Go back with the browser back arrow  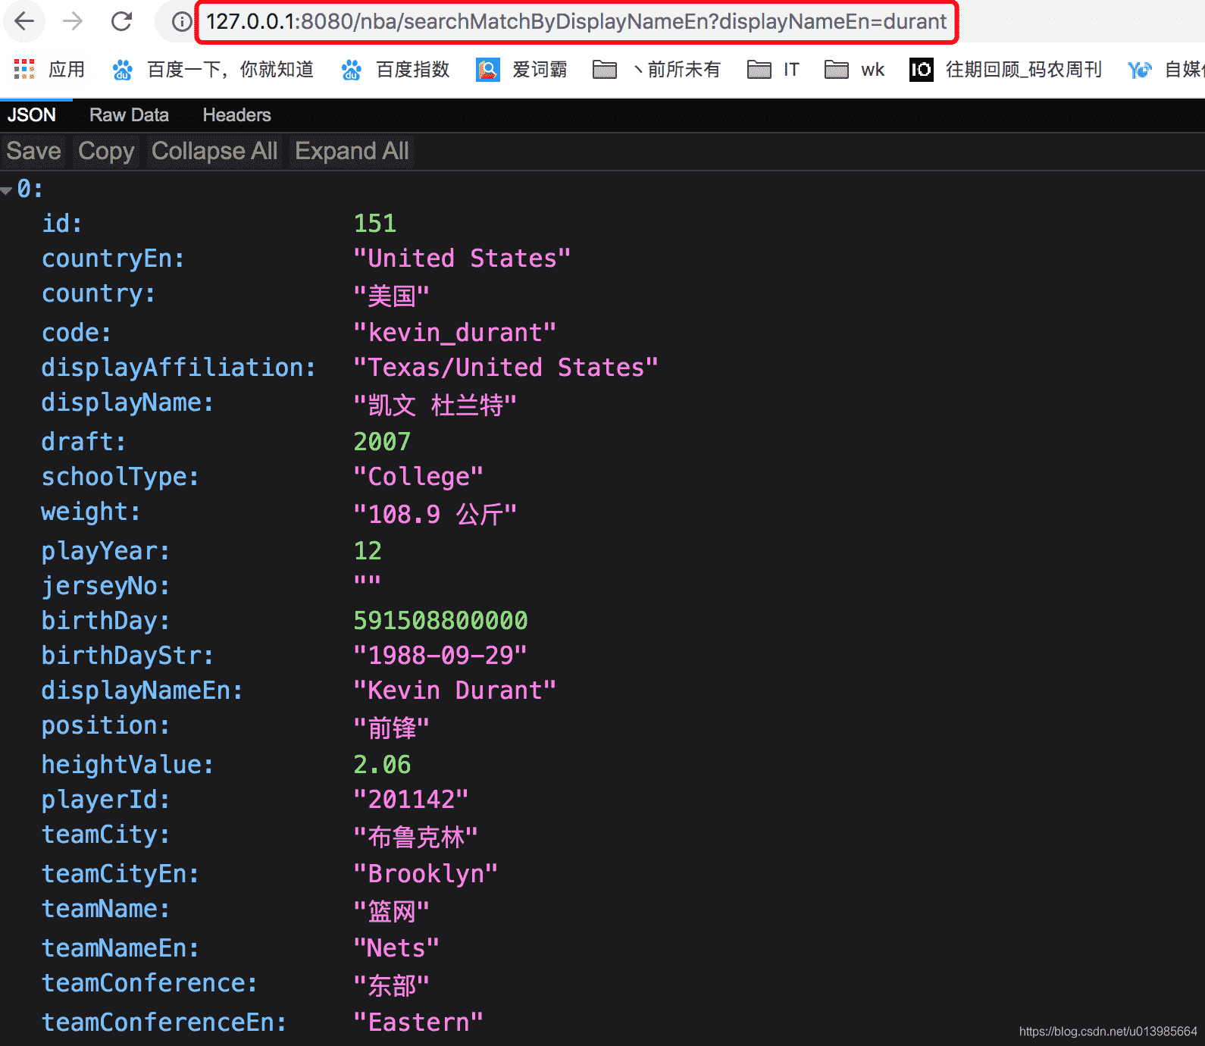click(x=24, y=21)
